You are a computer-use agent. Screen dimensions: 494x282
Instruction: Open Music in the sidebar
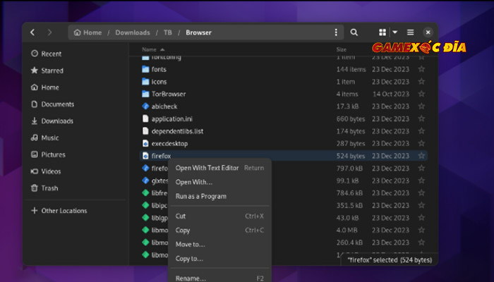pos(44,138)
